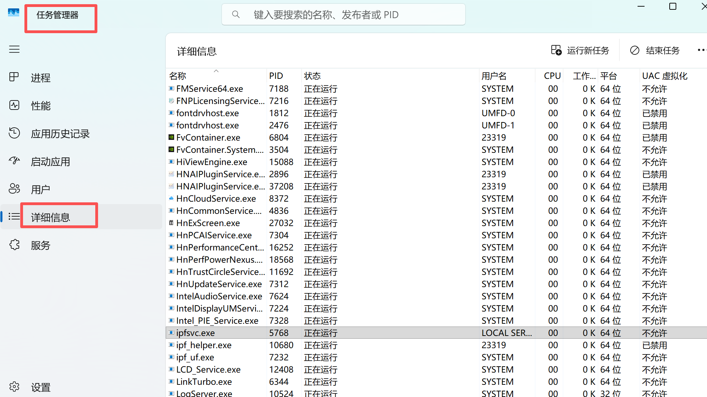Select the FvContainer.exe process row
The height and width of the screenshot is (397, 707).
(x=208, y=137)
